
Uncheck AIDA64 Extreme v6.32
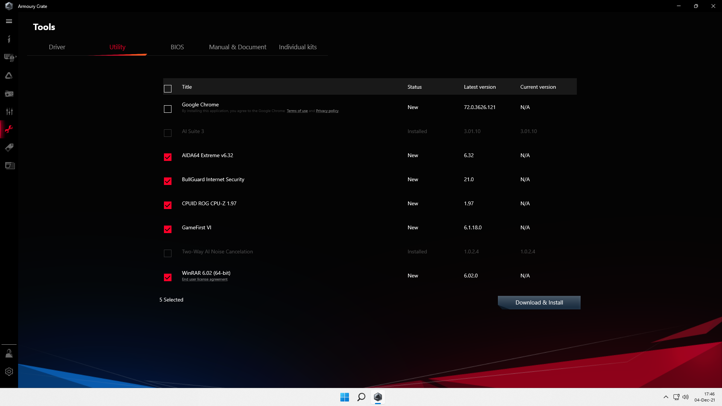[x=168, y=157]
